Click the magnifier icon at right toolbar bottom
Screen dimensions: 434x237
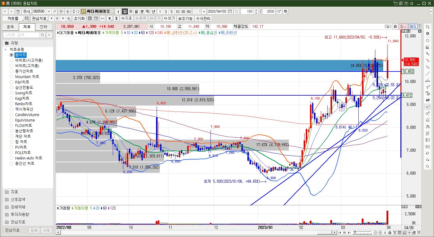click(427, 166)
